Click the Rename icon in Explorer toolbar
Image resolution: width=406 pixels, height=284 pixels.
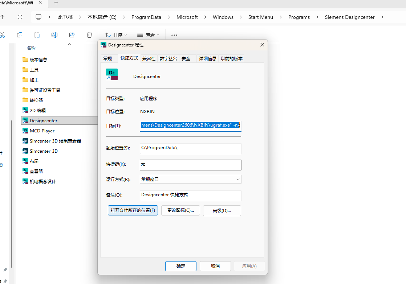[x=54, y=35]
